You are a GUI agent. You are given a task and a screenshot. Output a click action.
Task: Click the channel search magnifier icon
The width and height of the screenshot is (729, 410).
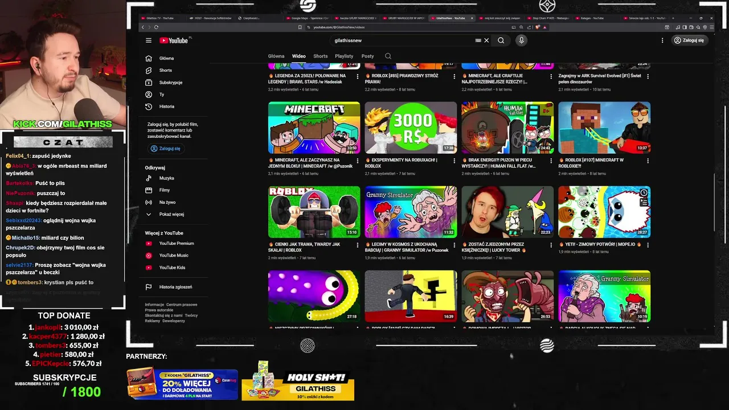coord(388,56)
